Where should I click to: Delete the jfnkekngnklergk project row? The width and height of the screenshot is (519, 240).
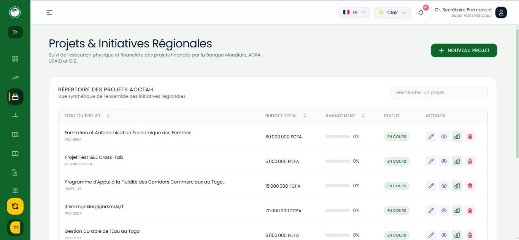[470, 210]
